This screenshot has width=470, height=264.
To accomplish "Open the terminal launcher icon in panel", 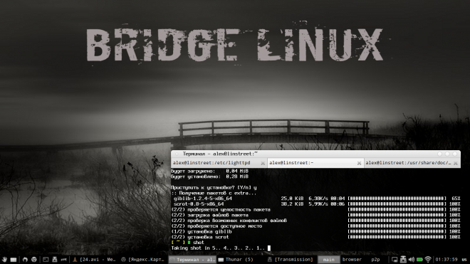I will pos(46,260).
